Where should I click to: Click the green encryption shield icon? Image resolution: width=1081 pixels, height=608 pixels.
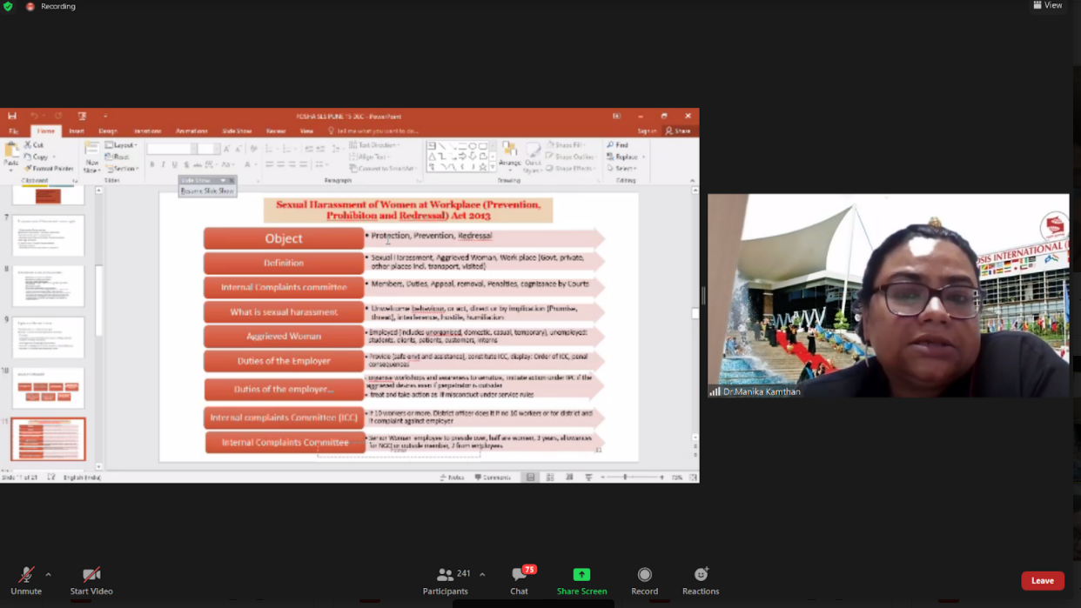pyautogui.click(x=8, y=6)
